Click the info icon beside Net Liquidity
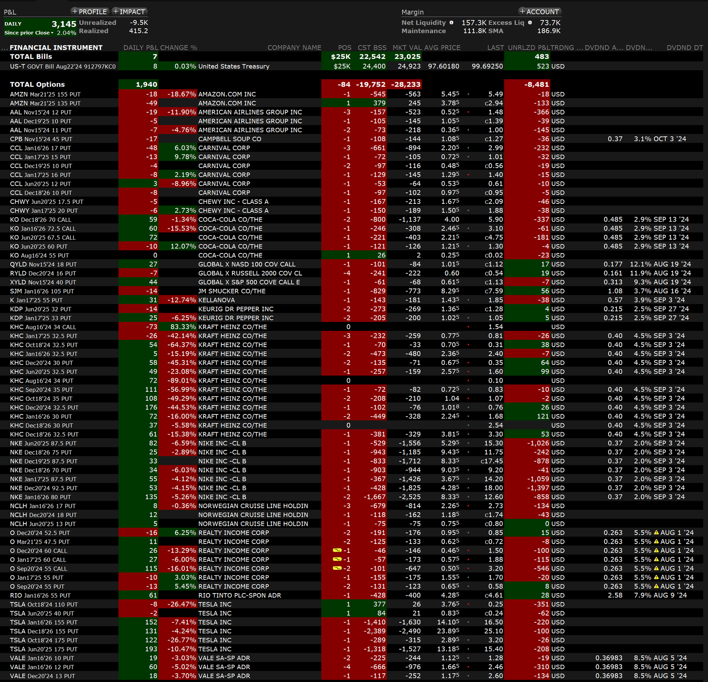This screenshot has width=708, height=682. 451,23
